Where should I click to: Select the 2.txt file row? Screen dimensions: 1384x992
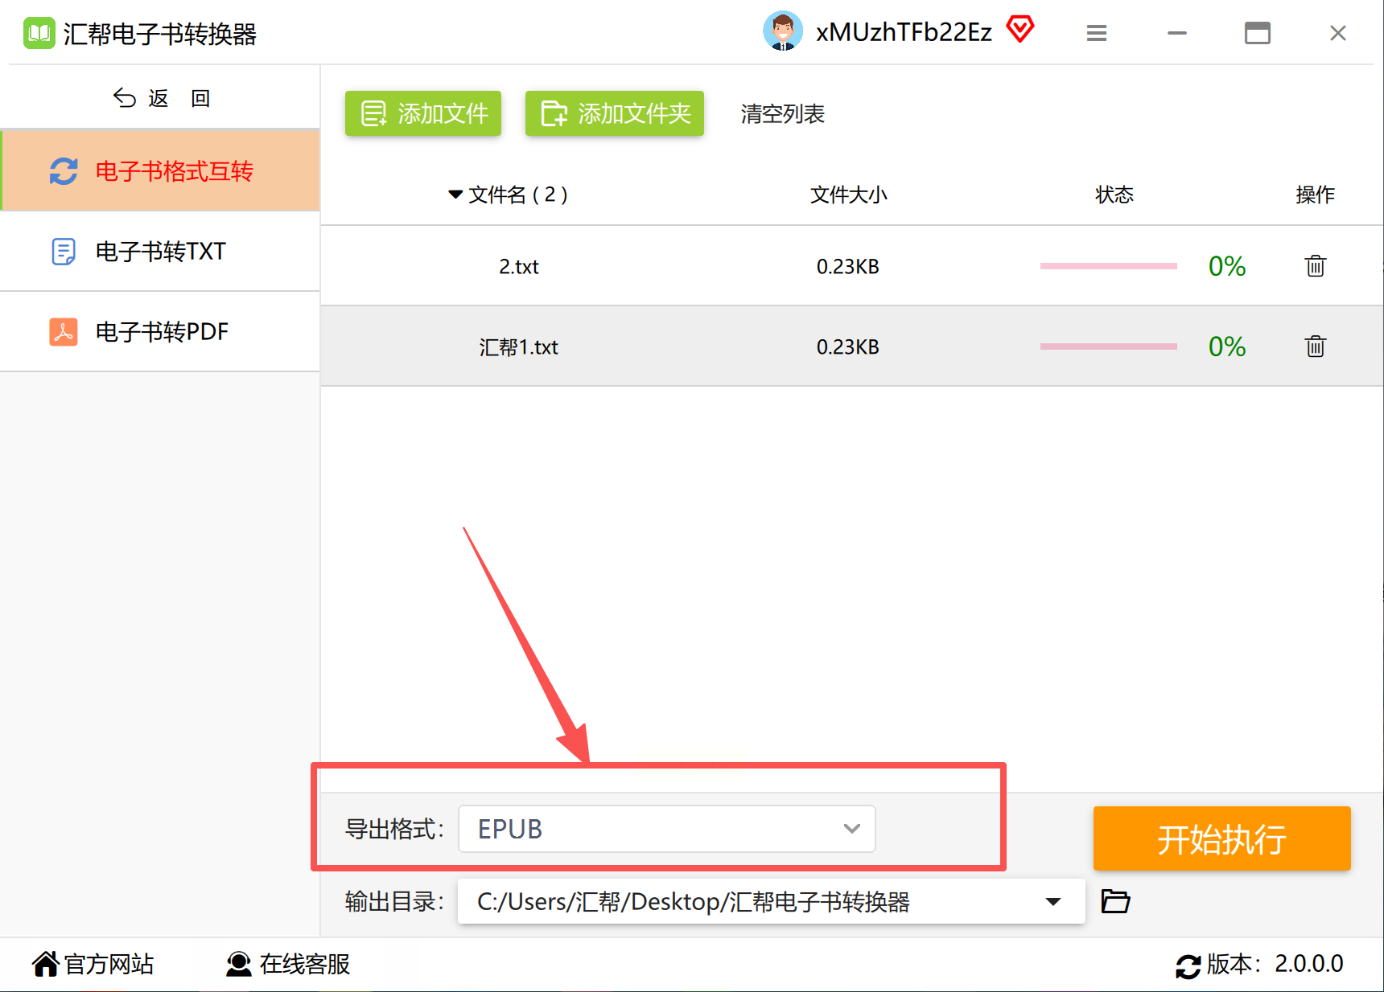pos(852,266)
